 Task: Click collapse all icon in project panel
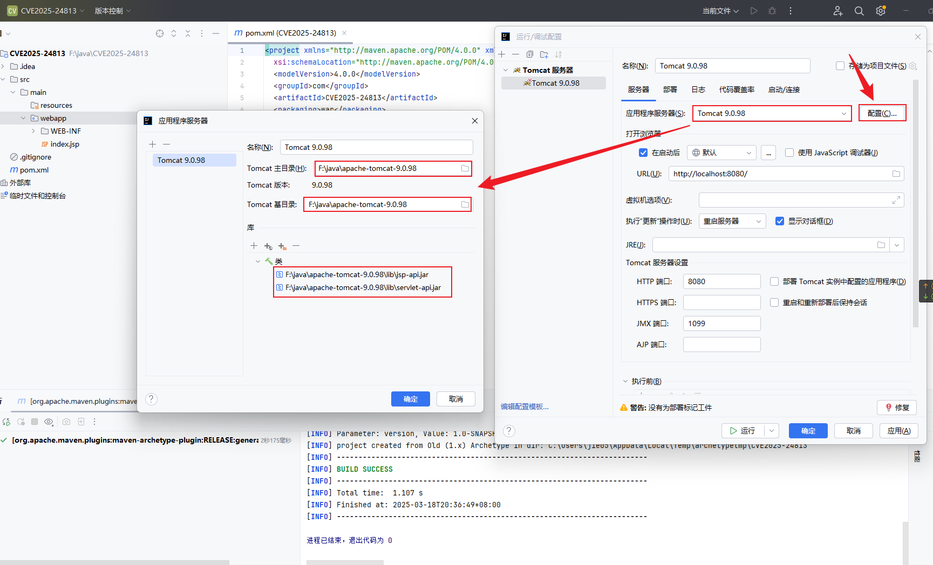[188, 33]
